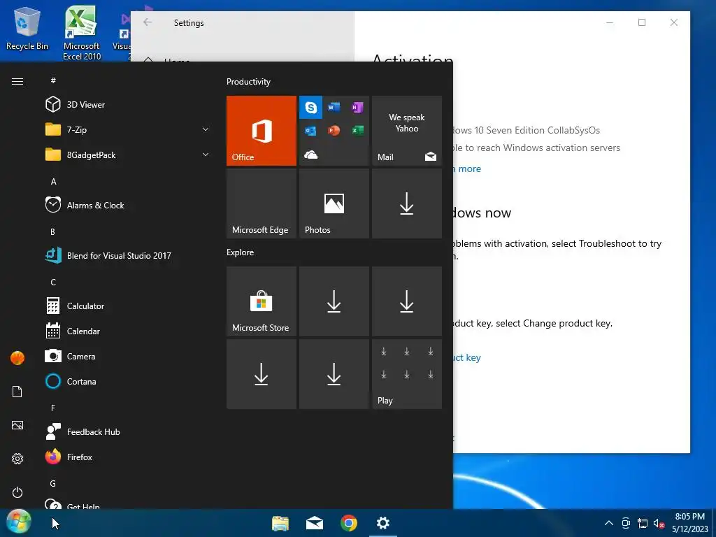Click the Office tile
Viewport: 716px width, 537px height.
tap(262, 131)
